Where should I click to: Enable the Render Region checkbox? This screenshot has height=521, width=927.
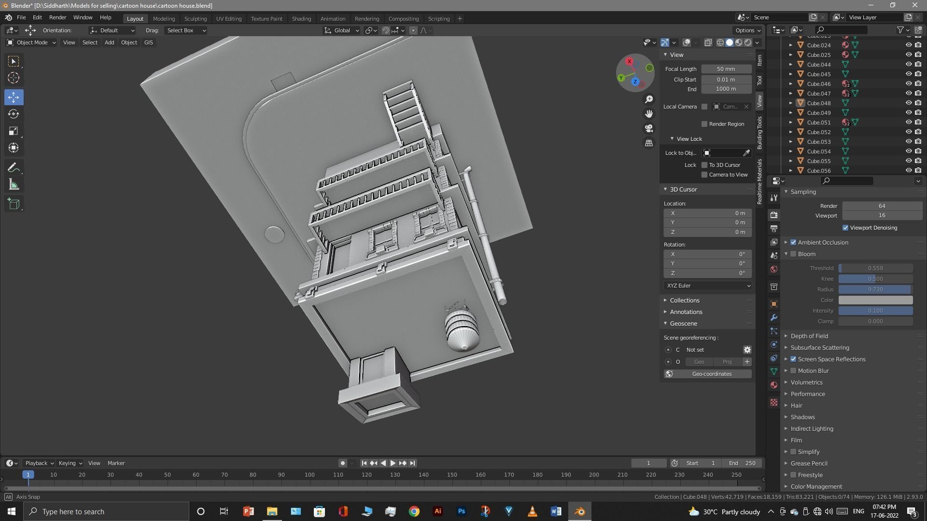click(704, 124)
